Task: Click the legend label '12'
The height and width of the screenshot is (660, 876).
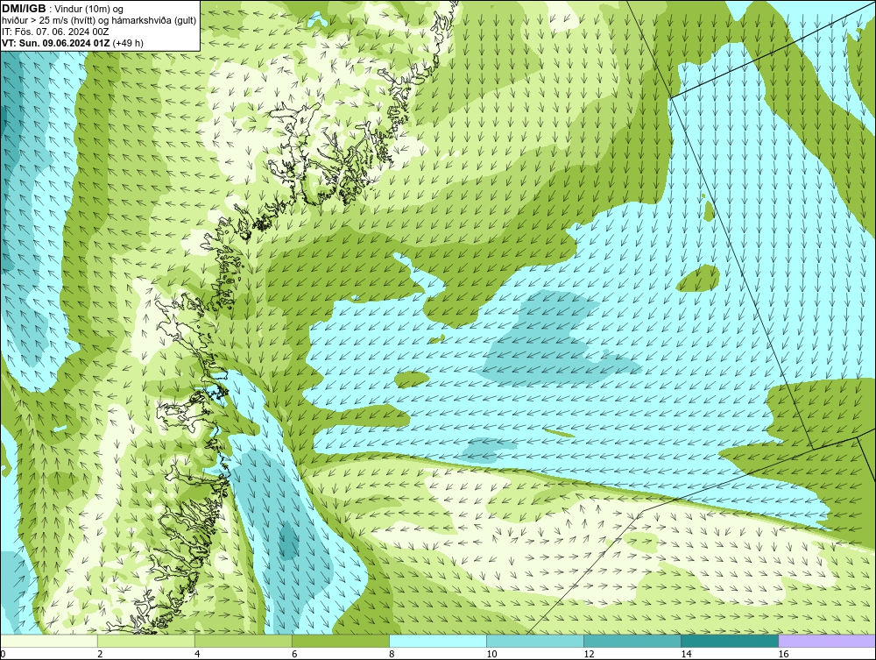Action: click(x=589, y=654)
